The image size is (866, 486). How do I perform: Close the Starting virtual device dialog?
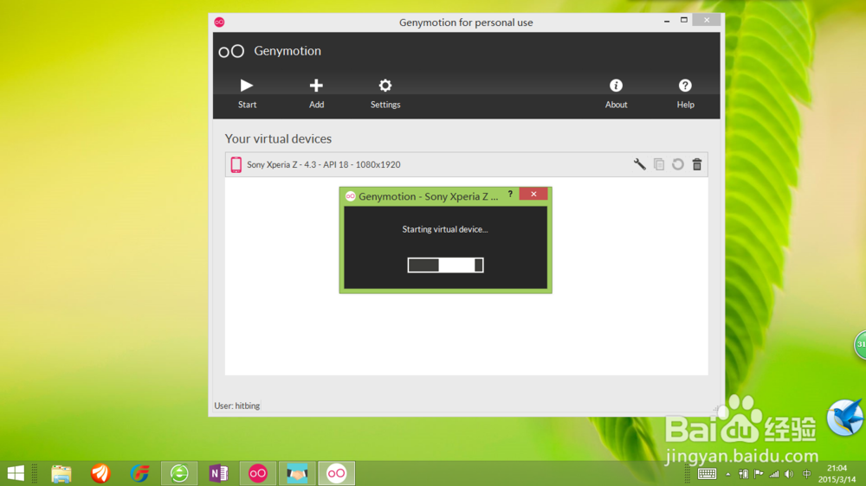[x=533, y=194]
